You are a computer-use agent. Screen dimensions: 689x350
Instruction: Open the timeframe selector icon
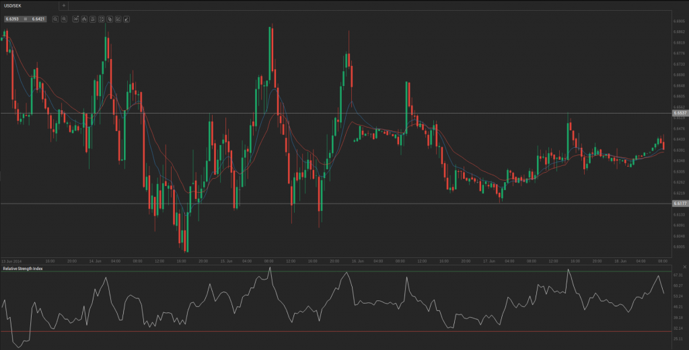point(75,19)
